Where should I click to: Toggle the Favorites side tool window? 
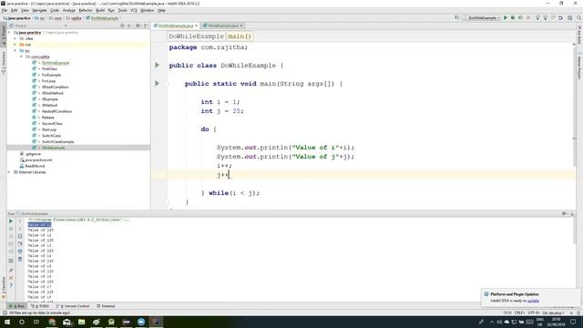click(x=4, y=287)
